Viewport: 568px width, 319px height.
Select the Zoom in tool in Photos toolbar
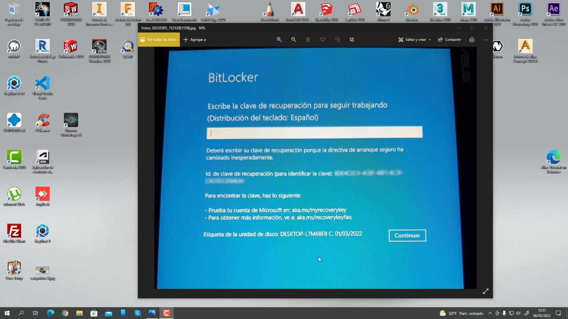[279, 39]
